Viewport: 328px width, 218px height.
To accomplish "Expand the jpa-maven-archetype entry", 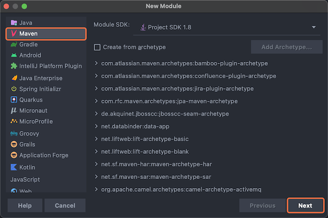I will [96, 101].
